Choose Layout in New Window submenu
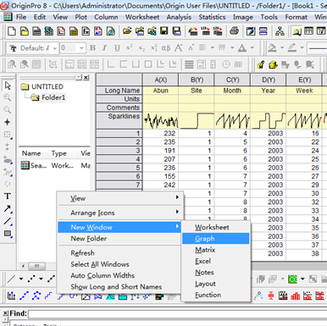 216,284
